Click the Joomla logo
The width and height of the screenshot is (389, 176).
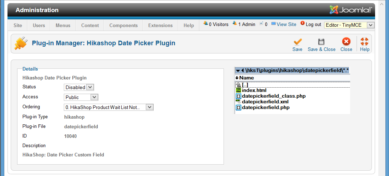[350, 10]
